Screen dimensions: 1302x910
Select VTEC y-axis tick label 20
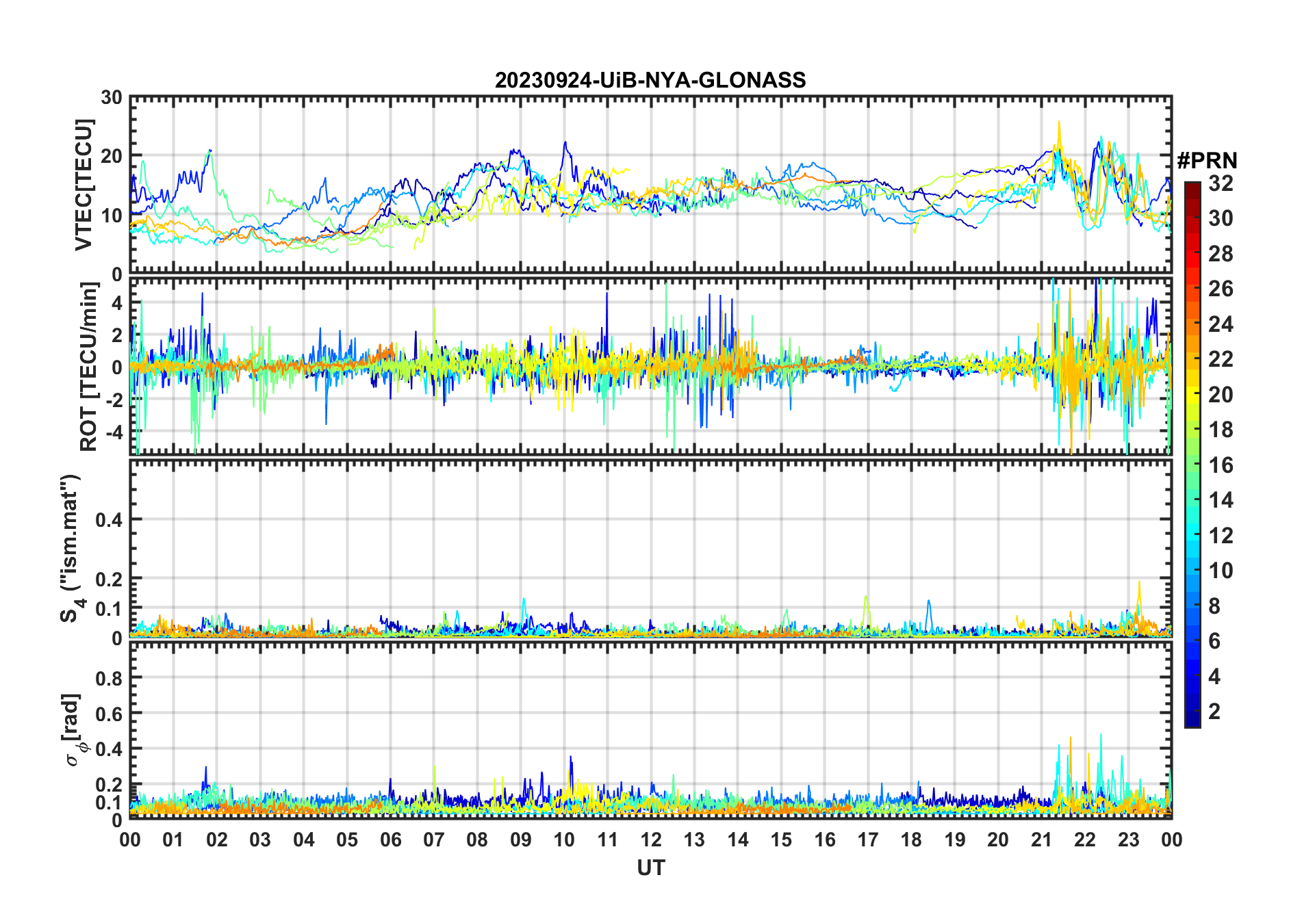pyautogui.click(x=111, y=157)
